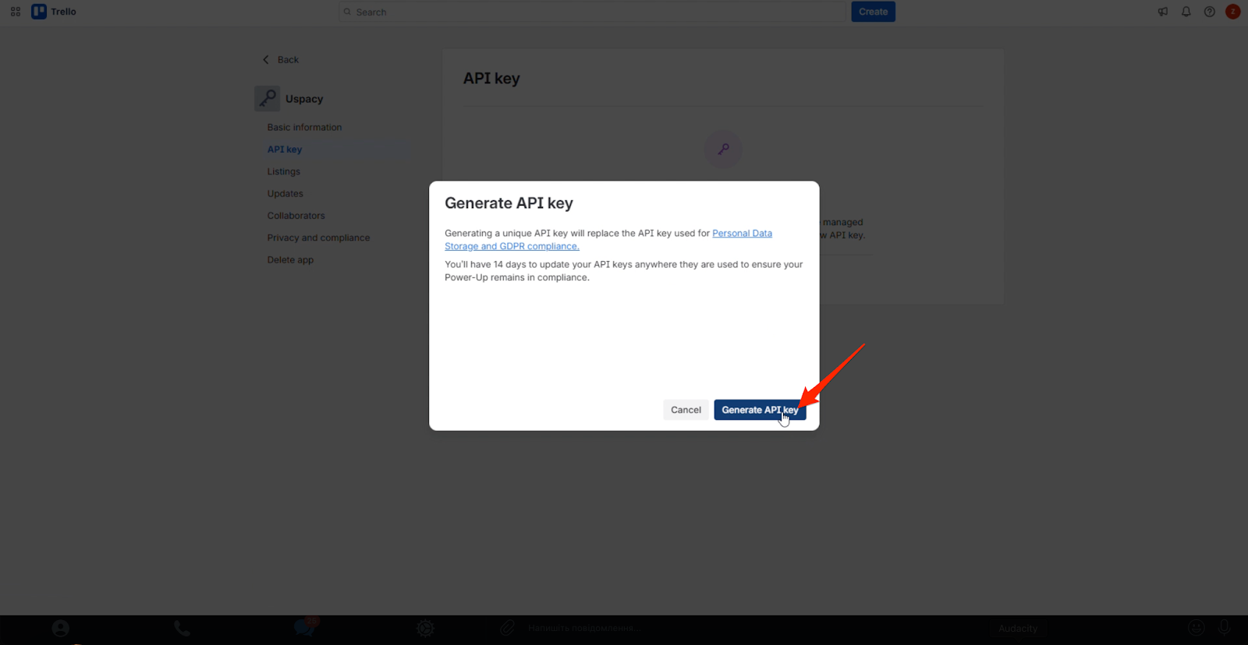This screenshot has width=1248, height=645.
Task: Follow the Personal Data Storage link
Action: click(741, 233)
